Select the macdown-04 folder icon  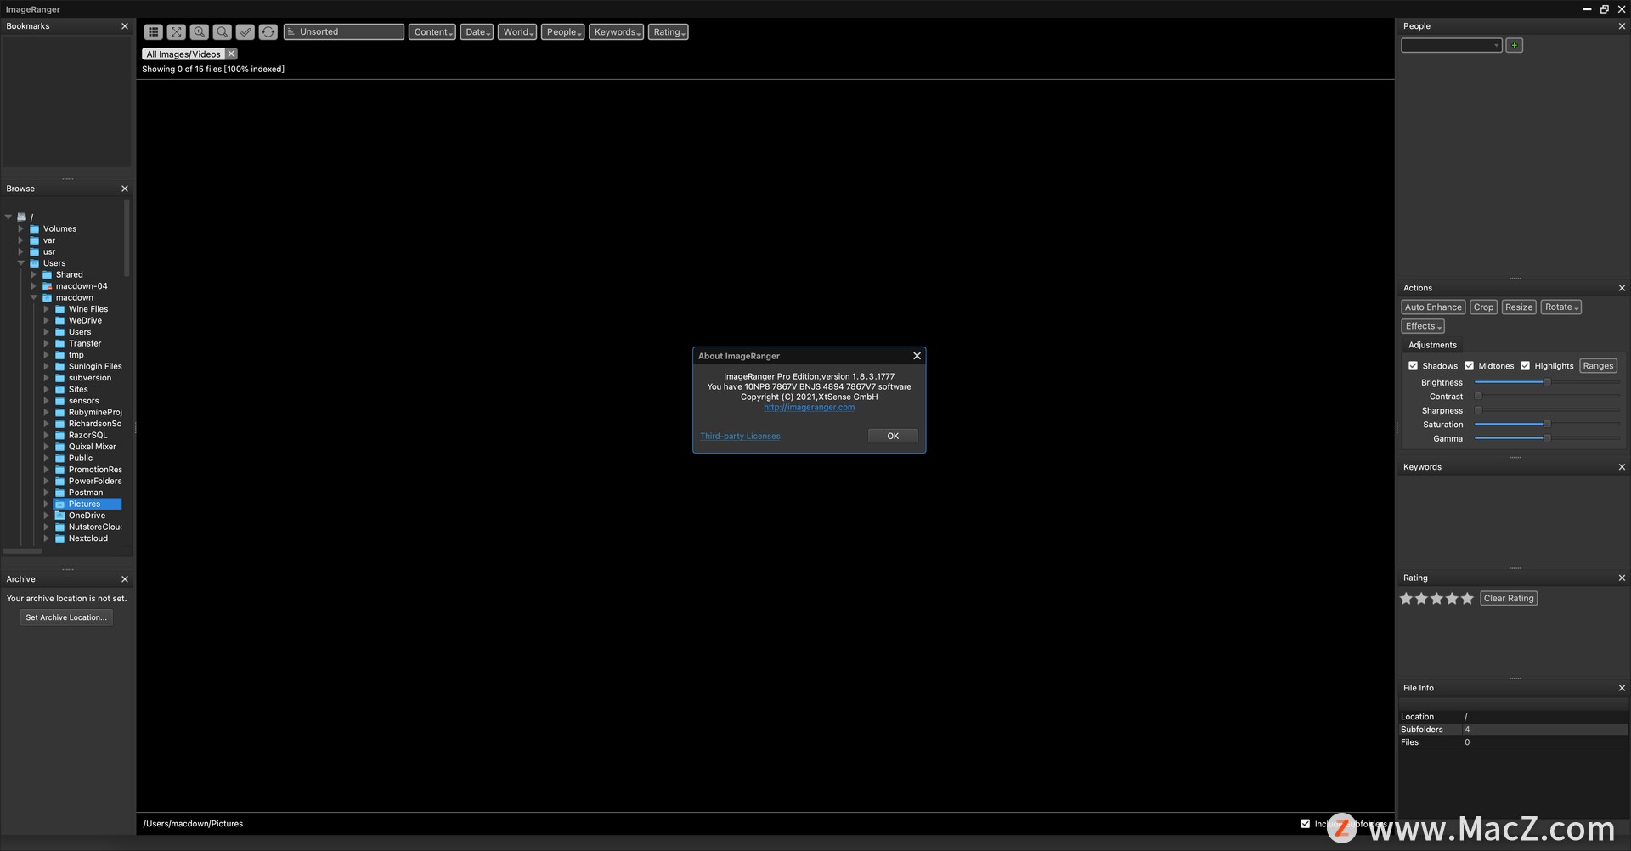pyautogui.click(x=48, y=286)
